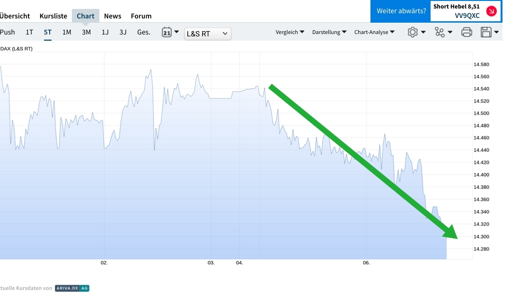Open the Kursliste tab

[x=53, y=16]
